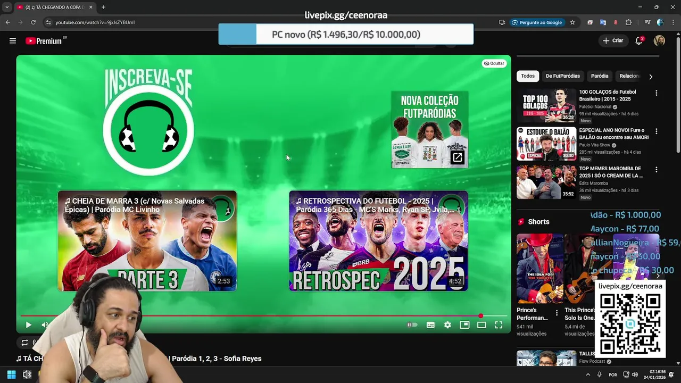Switch to miniplayer mode
The image size is (681, 383).
pyautogui.click(x=464, y=325)
